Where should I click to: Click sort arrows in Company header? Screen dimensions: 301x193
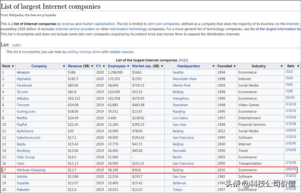pyautogui.click(x=64, y=66)
